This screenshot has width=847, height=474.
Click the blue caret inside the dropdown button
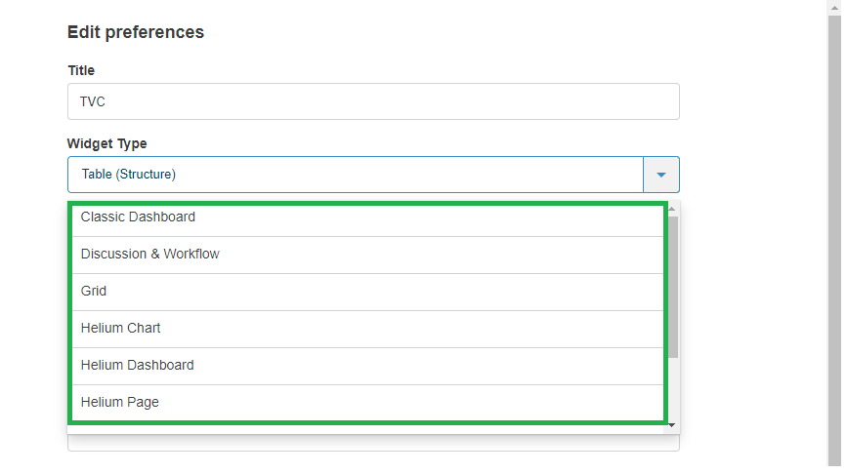click(661, 175)
